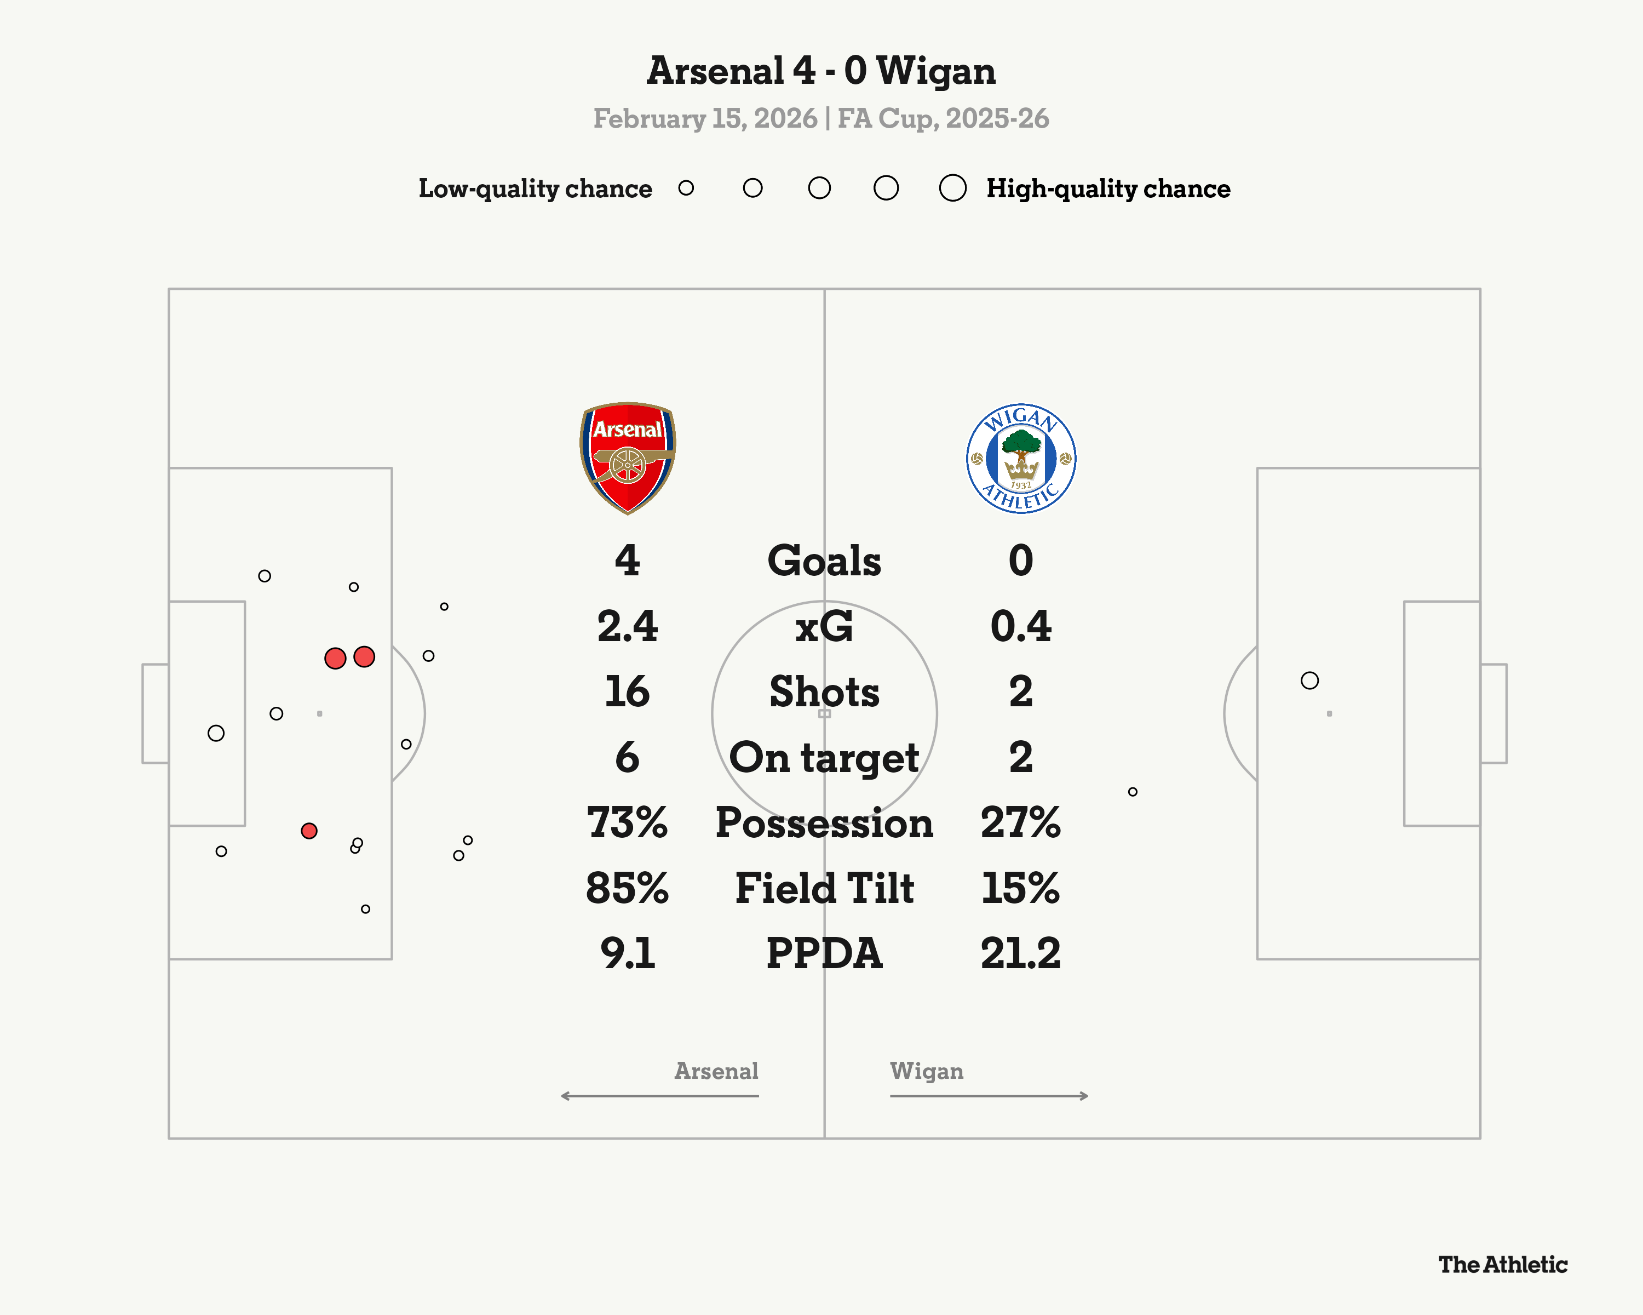Viewport: 1643px width, 1315px height.
Task: Click the Arsenal club crest
Action: 627,458
